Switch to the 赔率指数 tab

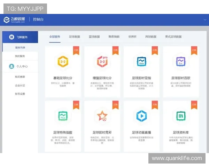114,37
